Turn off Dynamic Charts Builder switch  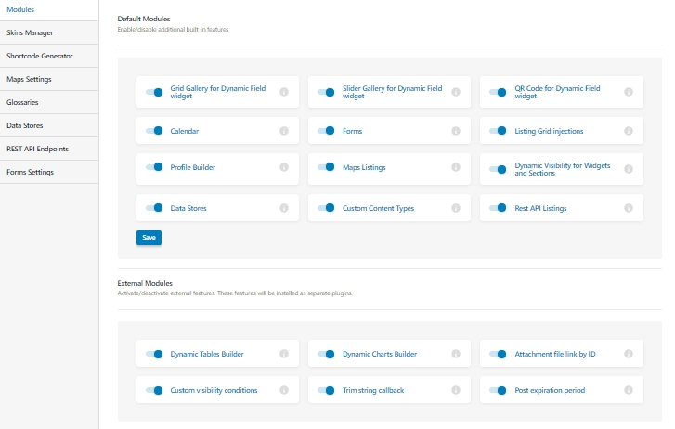(x=326, y=355)
